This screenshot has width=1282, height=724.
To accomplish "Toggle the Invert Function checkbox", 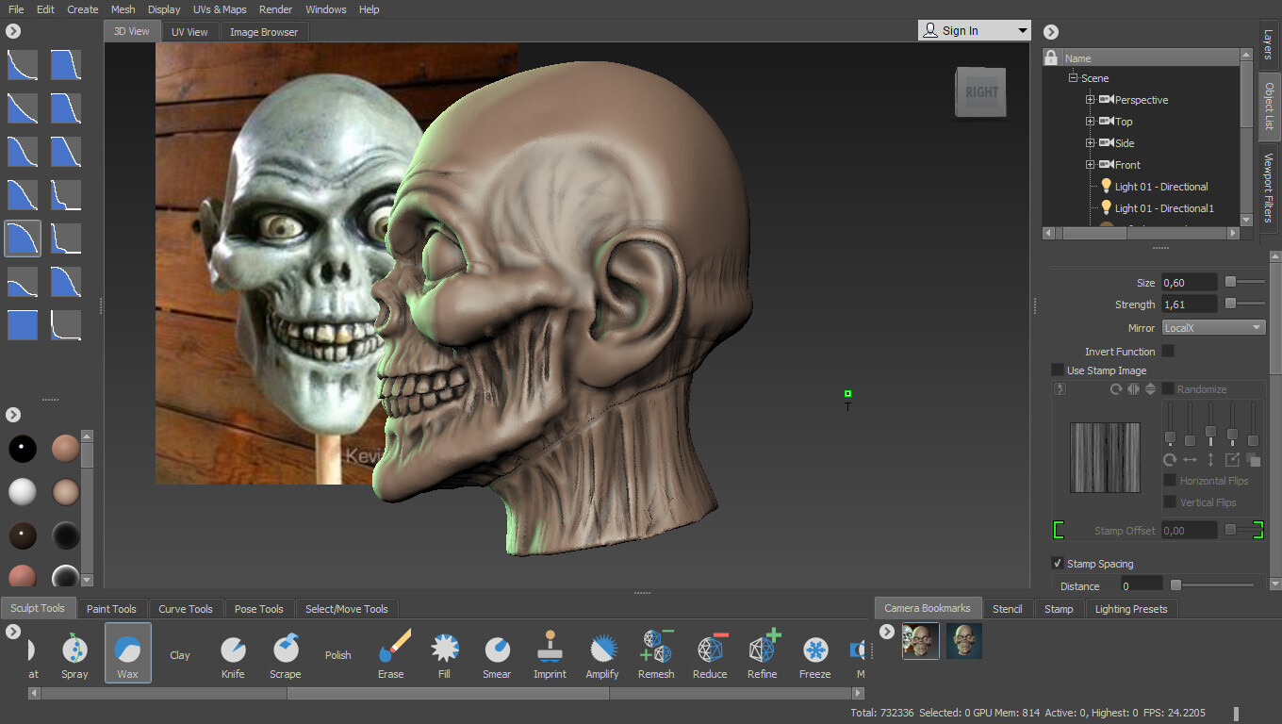I will click(x=1168, y=351).
